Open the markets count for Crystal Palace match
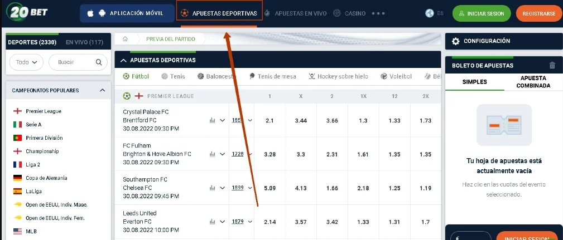Viewport: 563px width, 240px height. (237, 120)
